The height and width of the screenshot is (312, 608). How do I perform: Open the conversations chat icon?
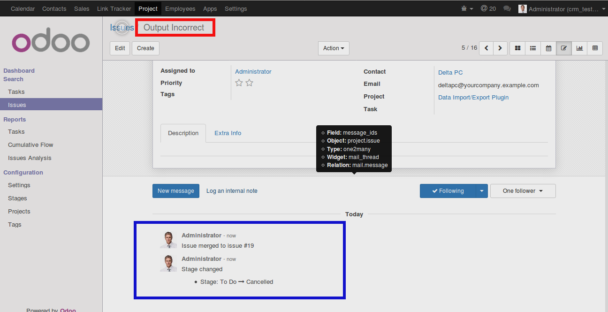[x=507, y=8]
